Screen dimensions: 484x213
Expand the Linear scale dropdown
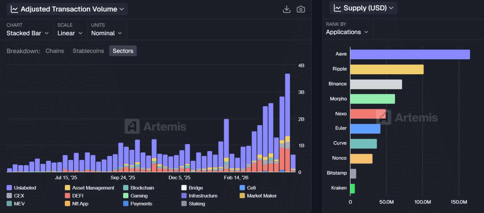pyautogui.click(x=70, y=33)
